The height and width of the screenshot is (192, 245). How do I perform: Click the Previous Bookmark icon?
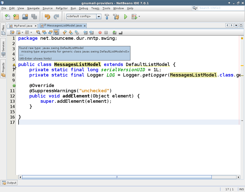pyautogui.click(x=65, y=32)
